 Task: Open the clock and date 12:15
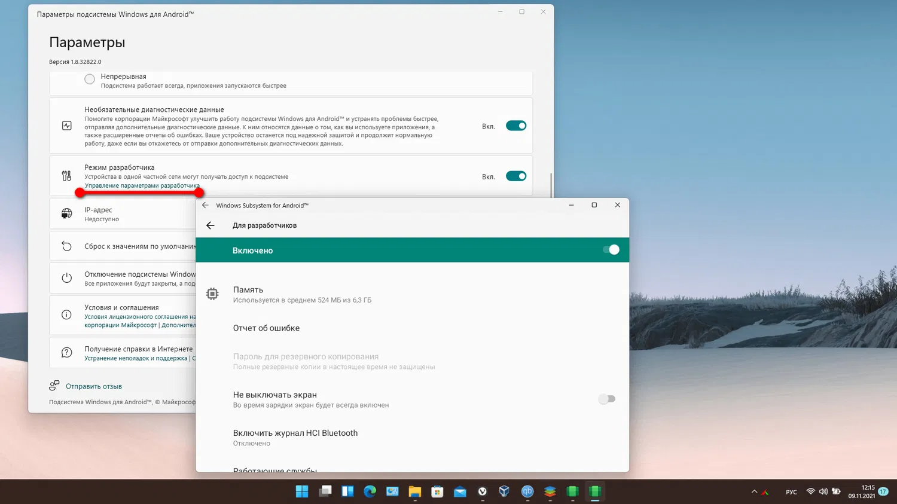(x=861, y=491)
